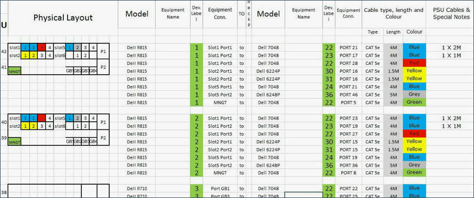This screenshot has width=474, height=198.
Task: Click the 'PORT 21' cell in first row
Action: [x=348, y=47]
